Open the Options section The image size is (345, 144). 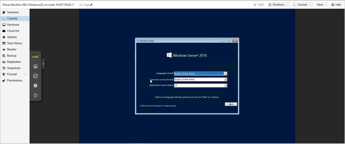tap(14, 37)
